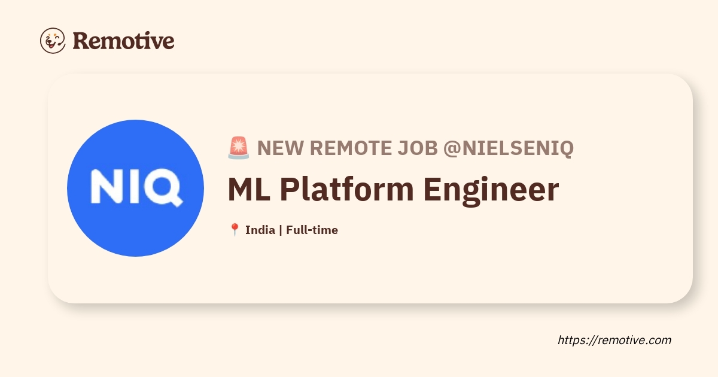Click the https://remotive.com URL

pos(614,340)
